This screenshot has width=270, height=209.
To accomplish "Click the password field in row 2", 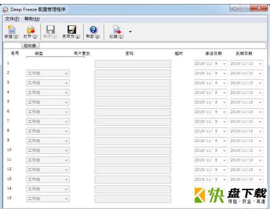I will [133, 73].
